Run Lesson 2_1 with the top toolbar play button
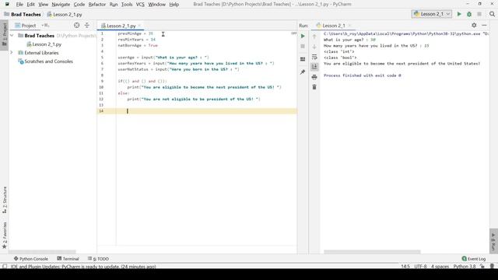Image resolution: width=498 pixels, height=280 pixels. point(459,14)
